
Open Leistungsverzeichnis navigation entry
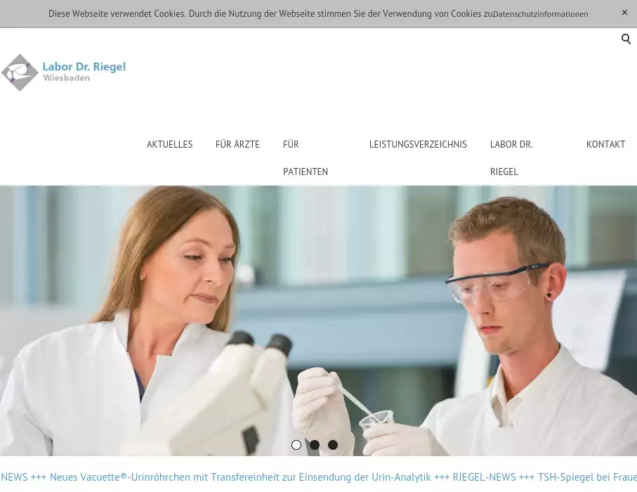[418, 144]
